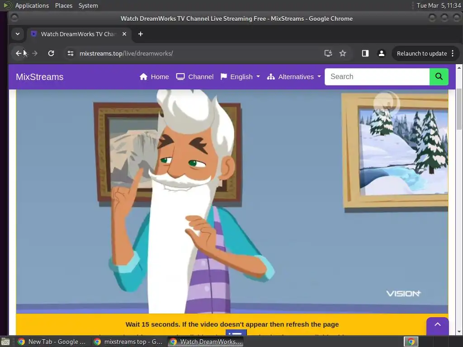Close the Watch DreamWorks TV tab
The width and height of the screenshot is (463, 347).
tap(124, 34)
